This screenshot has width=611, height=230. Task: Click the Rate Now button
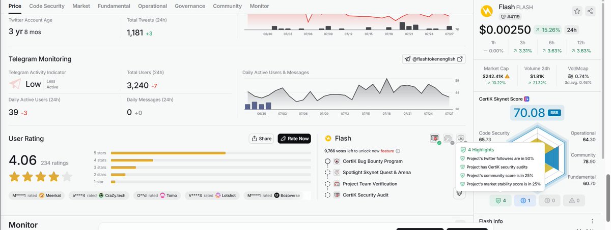pos(294,139)
